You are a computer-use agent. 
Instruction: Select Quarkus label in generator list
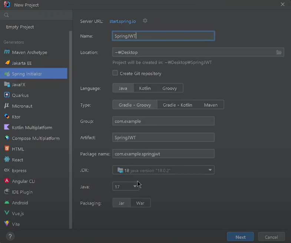(x=20, y=95)
